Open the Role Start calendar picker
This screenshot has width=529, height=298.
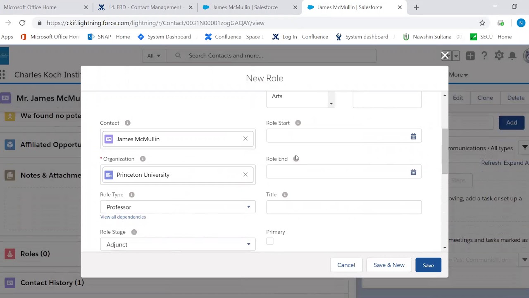click(x=413, y=136)
